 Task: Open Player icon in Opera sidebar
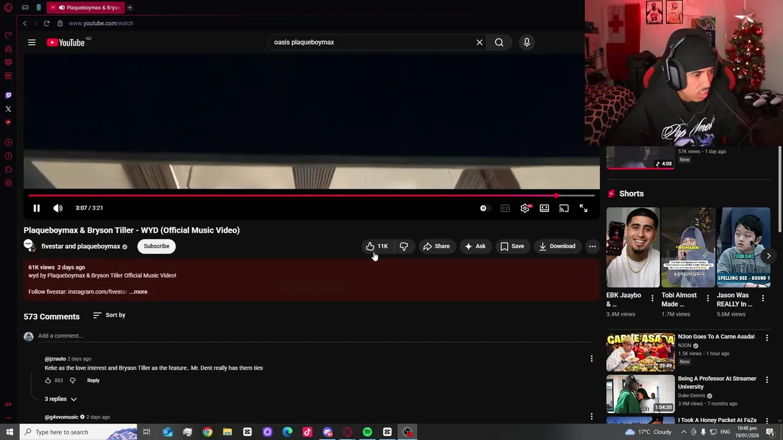(x=8, y=142)
